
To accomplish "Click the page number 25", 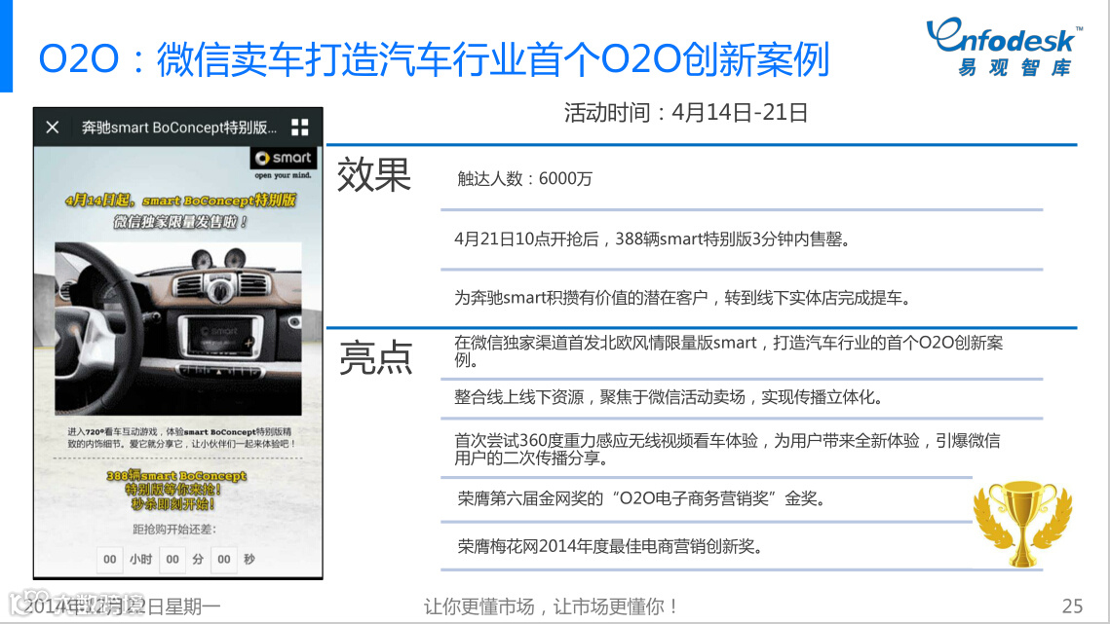I will (x=1073, y=606).
